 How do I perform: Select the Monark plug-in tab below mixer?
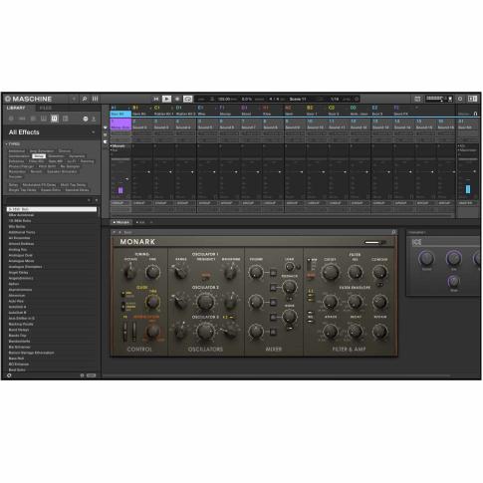121,222
